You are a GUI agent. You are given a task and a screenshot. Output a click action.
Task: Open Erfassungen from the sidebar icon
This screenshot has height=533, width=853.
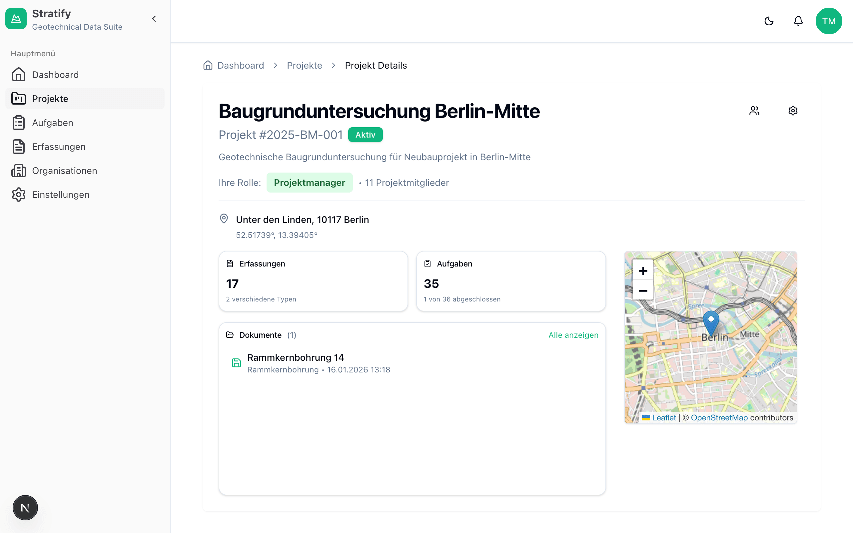pyautogui.click(x=19, y=147)
